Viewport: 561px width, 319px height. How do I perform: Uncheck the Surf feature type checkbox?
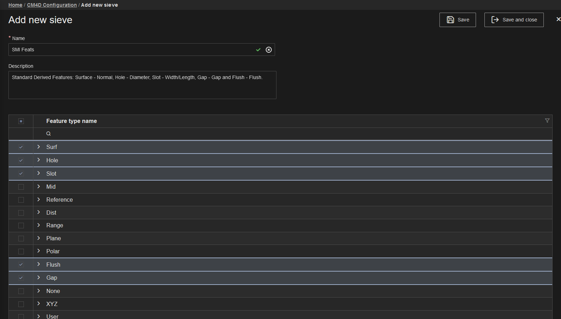(21, 147)
